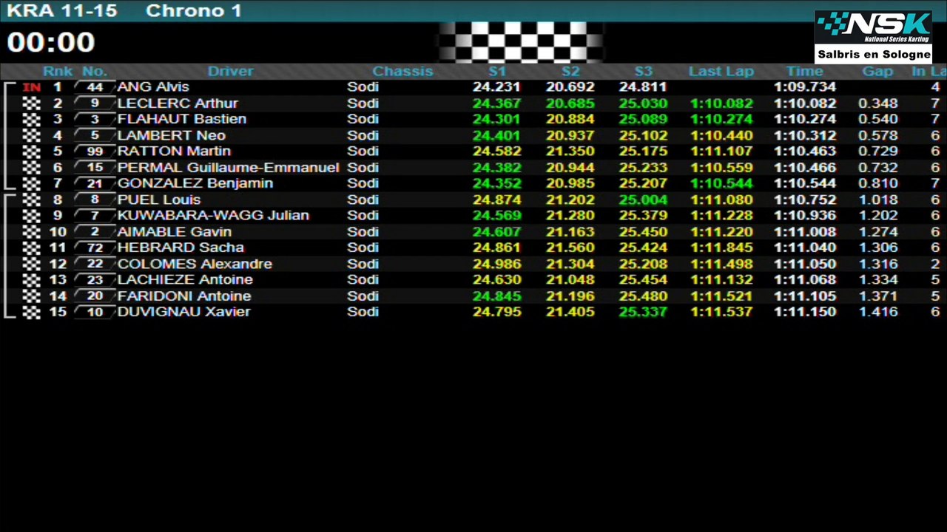Click kart number badge 23

tap(95, 280)
